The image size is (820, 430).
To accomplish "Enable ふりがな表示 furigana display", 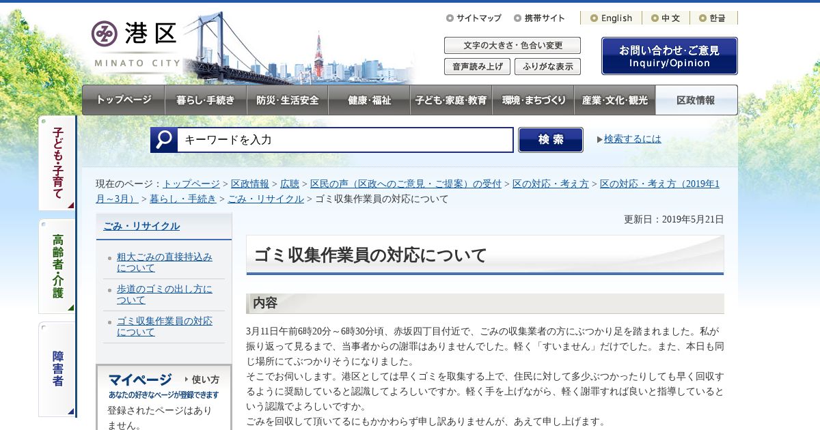I will click(x=548, y=67).
